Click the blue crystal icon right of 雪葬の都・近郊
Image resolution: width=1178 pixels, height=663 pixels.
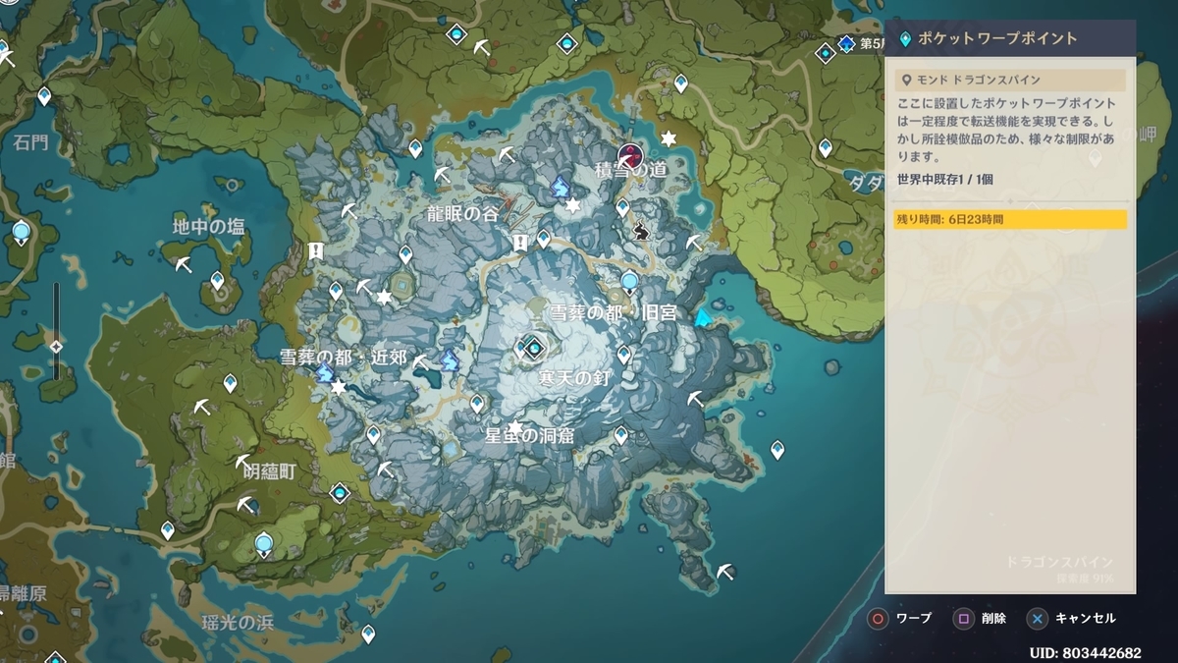click(451, 361)
